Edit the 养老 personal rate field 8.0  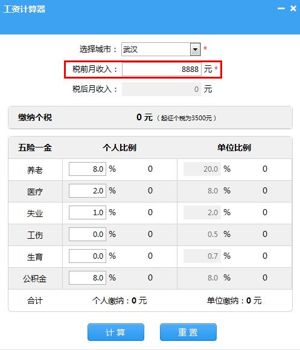coord(88,169)
